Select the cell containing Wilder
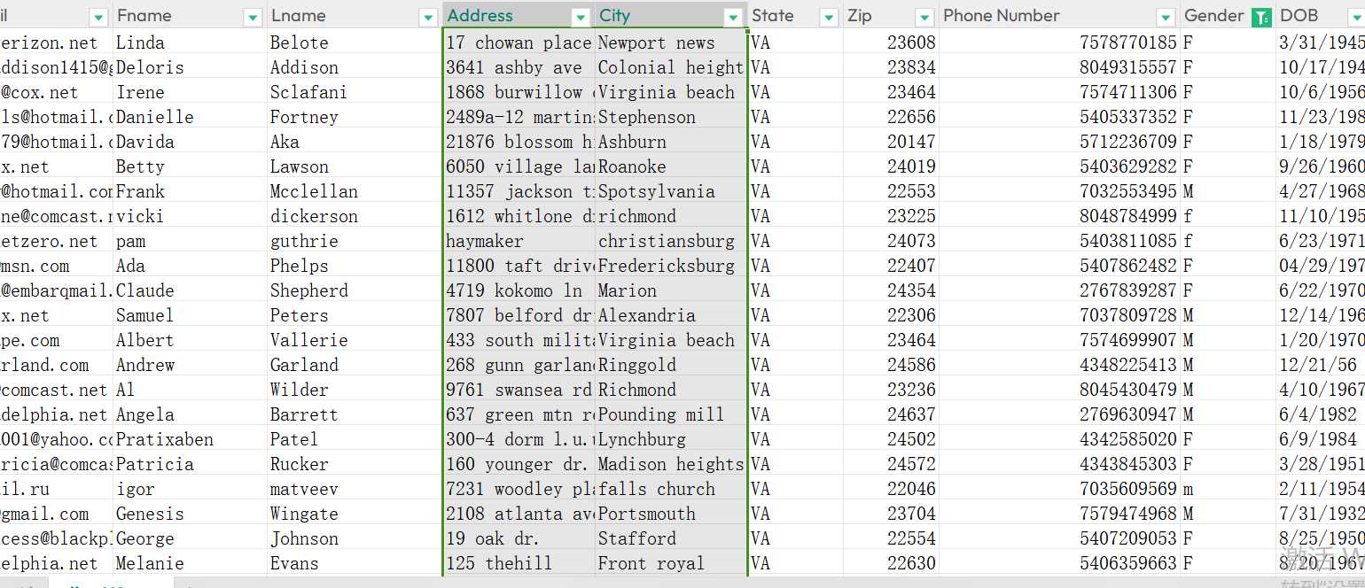Image resolution: width=1365 pixels, height=588 pixels. [355, 390]
